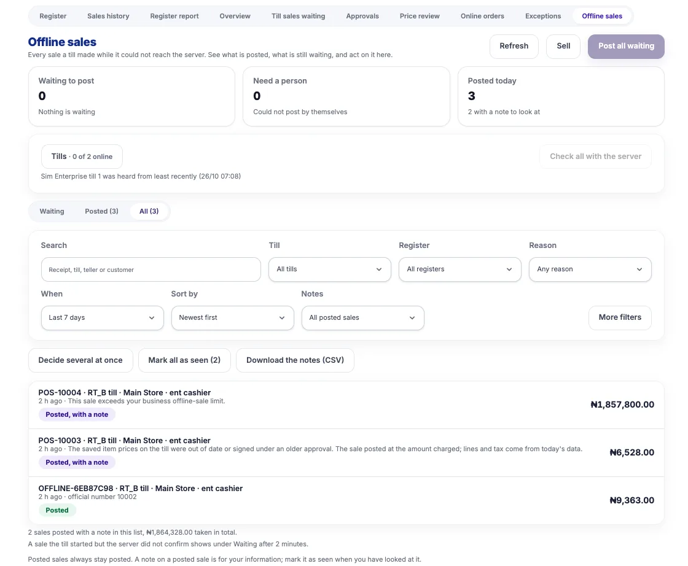Click Decide several at once

(x=80, y=360)
